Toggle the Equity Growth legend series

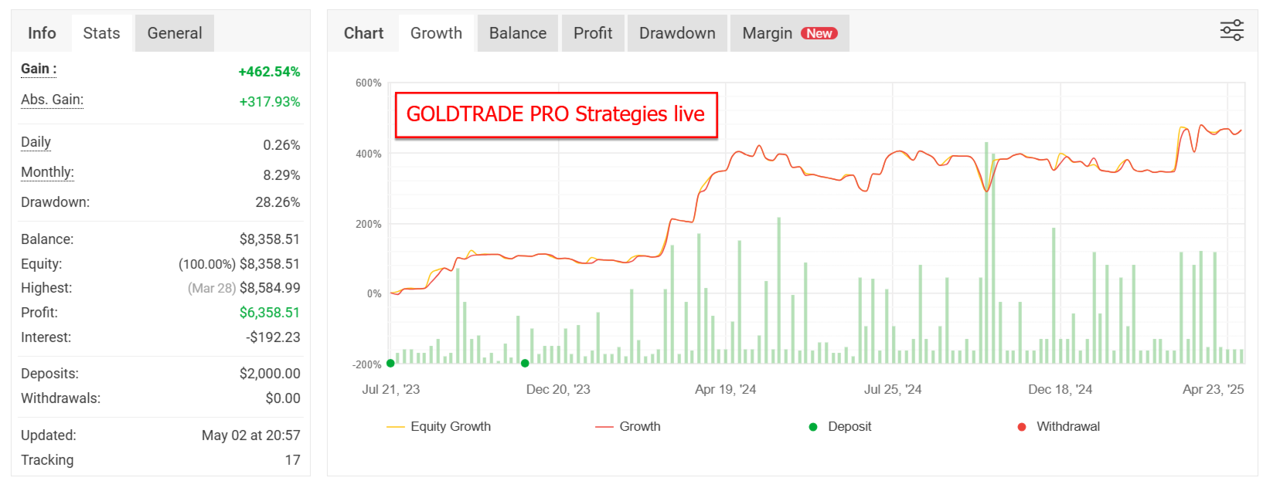click(438, 426)
